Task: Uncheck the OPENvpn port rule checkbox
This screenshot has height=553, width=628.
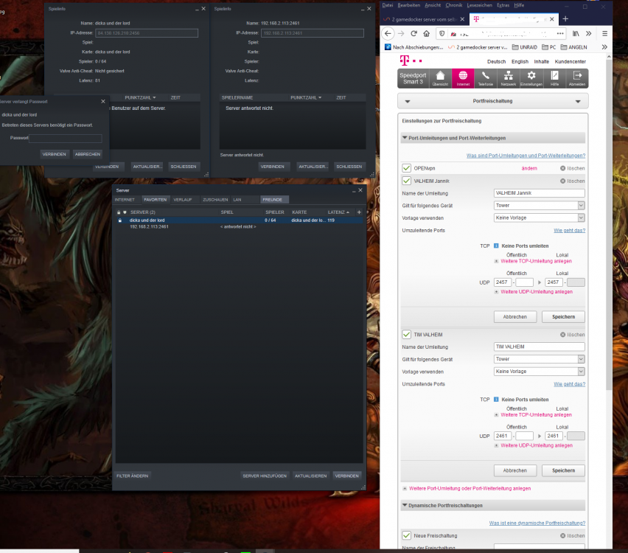Action: [x=407, y=168]
